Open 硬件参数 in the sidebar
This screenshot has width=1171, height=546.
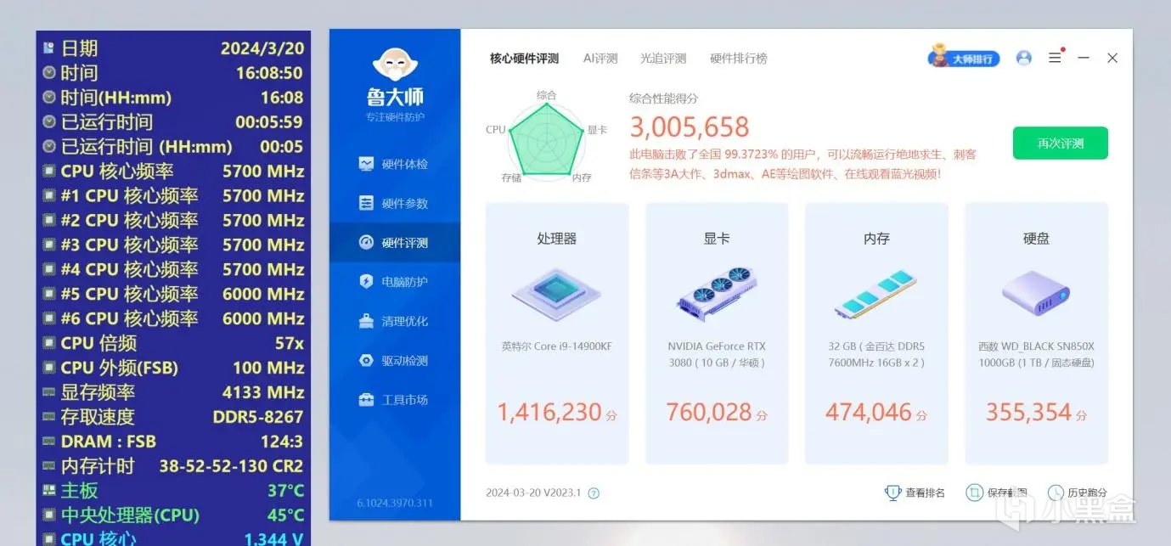coord(395,203)
